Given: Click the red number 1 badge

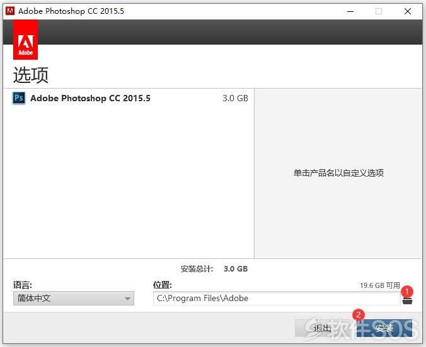Looking at the screenshot, I should tap(406, 292).
